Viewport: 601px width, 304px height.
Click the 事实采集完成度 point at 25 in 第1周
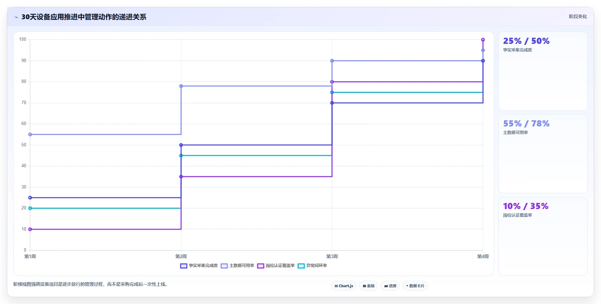tap(30, 198)
